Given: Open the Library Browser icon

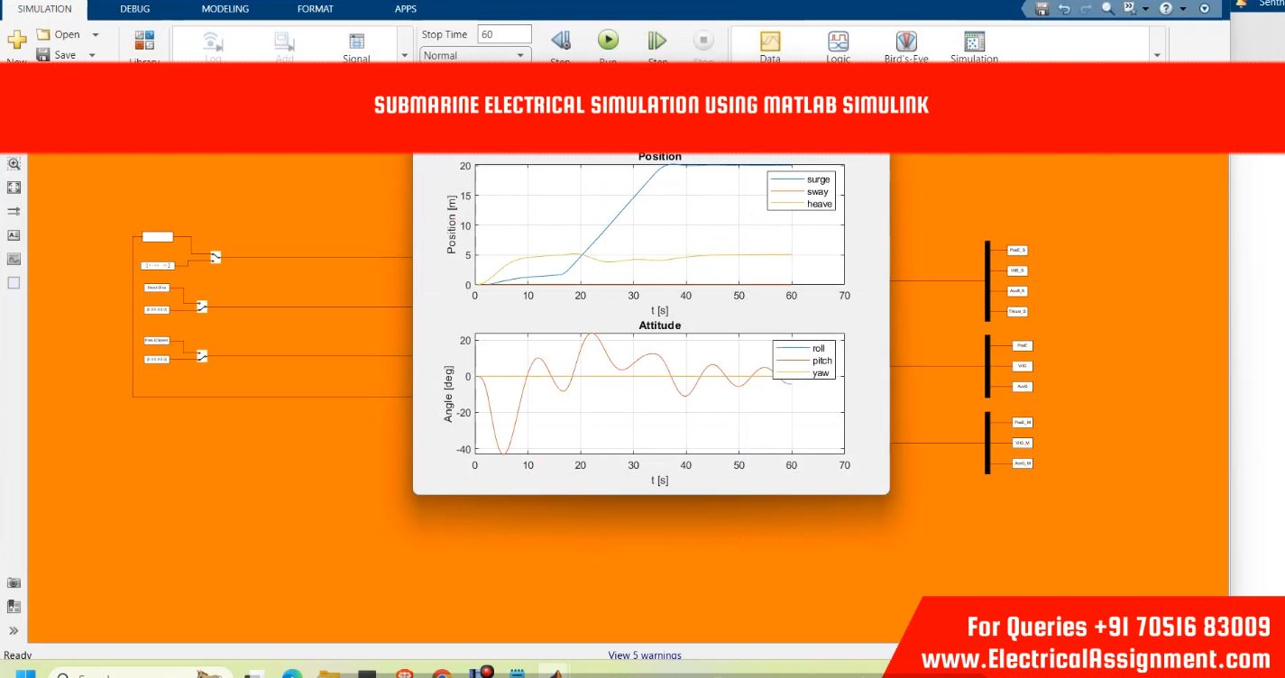Looking at the screenshot, I should [x=144, y=41].
